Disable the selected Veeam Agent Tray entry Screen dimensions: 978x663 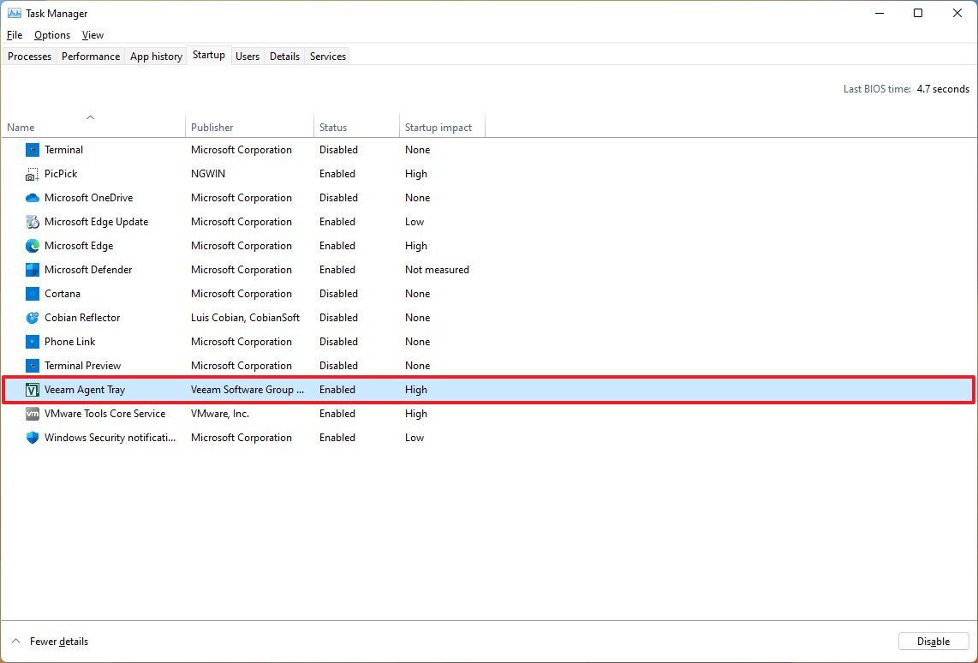pyautogui.click(x=933, y=641)
